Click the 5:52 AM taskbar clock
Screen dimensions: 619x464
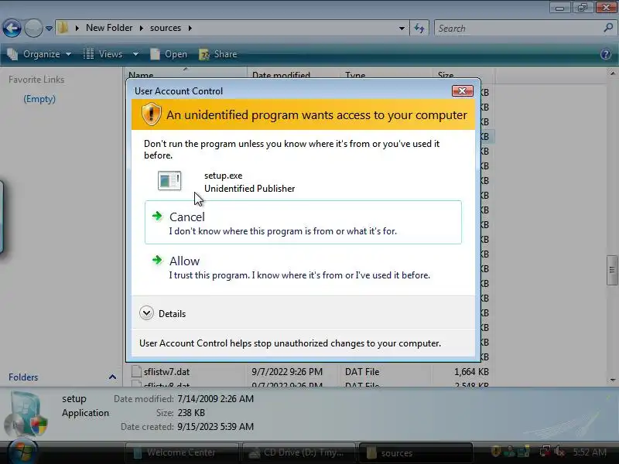(x=590, y=452)
